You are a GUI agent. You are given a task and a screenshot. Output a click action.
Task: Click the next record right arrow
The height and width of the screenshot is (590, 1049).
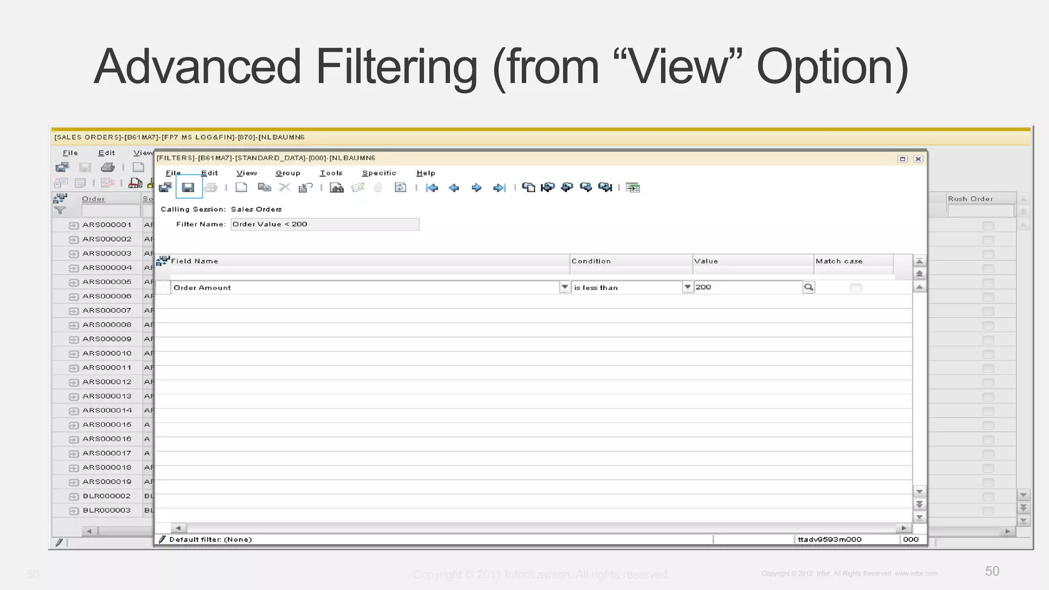476,188
